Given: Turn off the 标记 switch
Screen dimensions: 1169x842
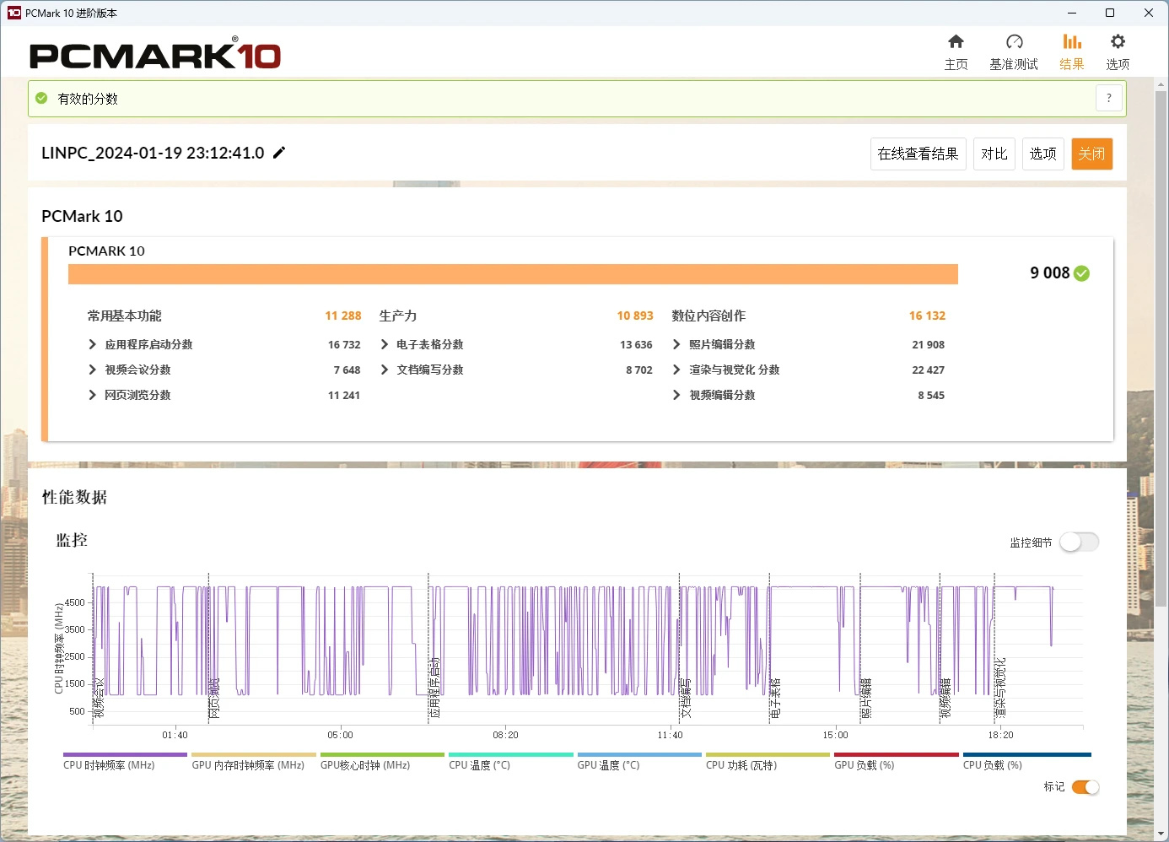Looking at the screenshot, I should pyautogui.click(x=1085, y=787).
